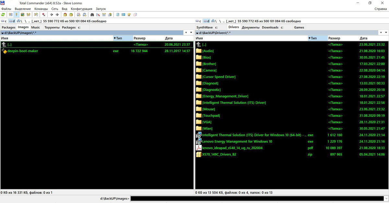The width and height of the screenshot is (389, 203).
Task: Switch to the Downloads tab in right panel
Action: point(270,27)
